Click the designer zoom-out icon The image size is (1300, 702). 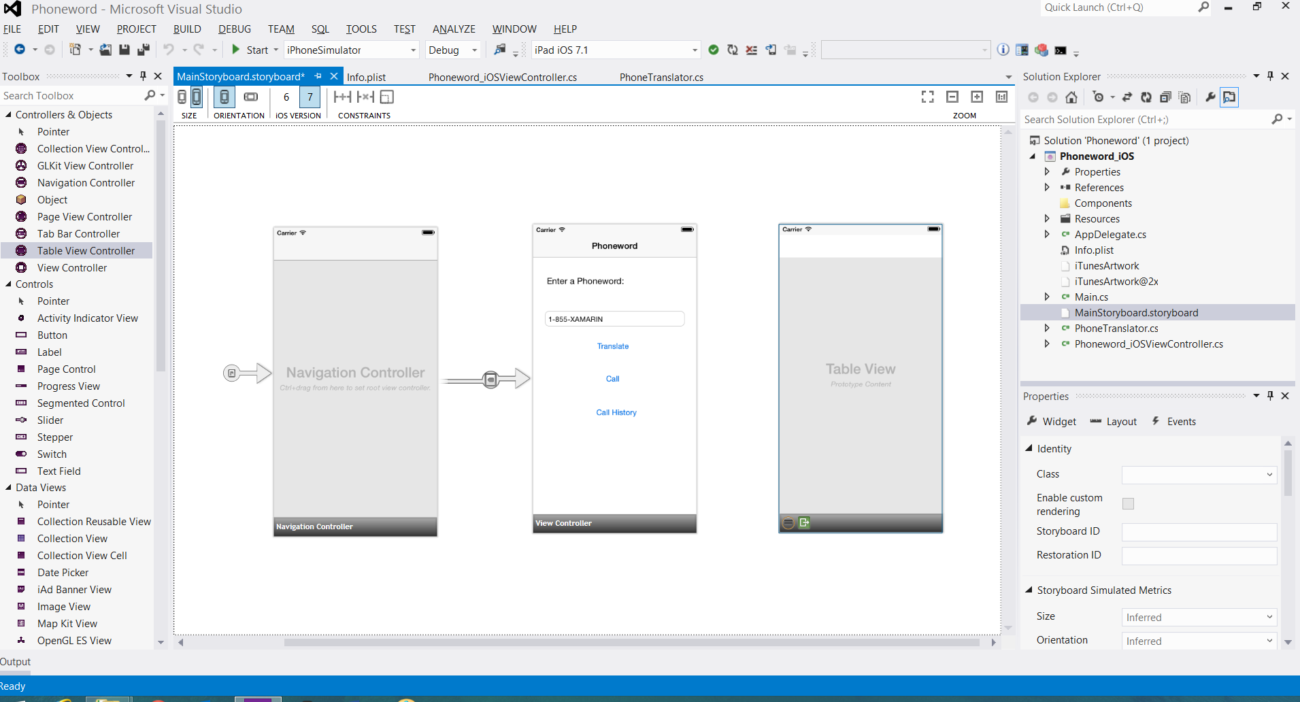952,97
